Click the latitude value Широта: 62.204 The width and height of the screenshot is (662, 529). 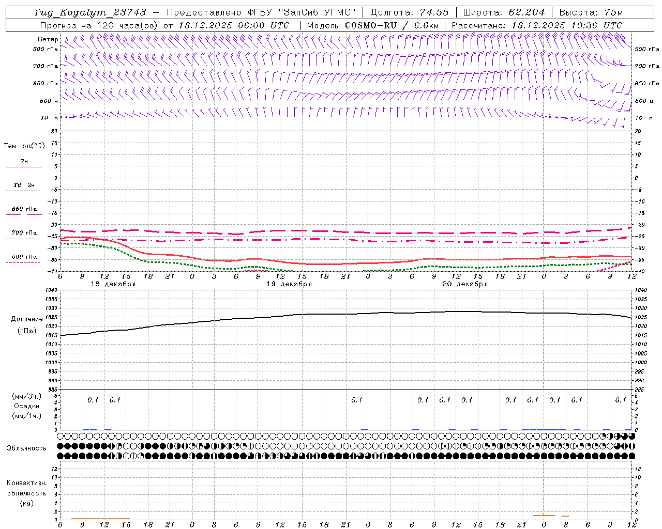[x=504, y=12]
